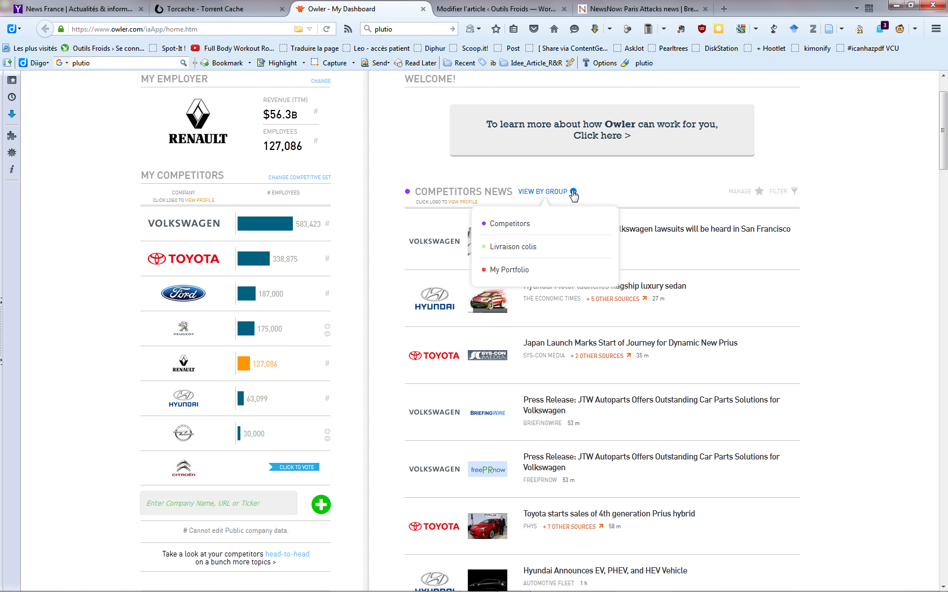Click the green plus add-company button
The height and width of the screenshot is (592, 948).
321,504
